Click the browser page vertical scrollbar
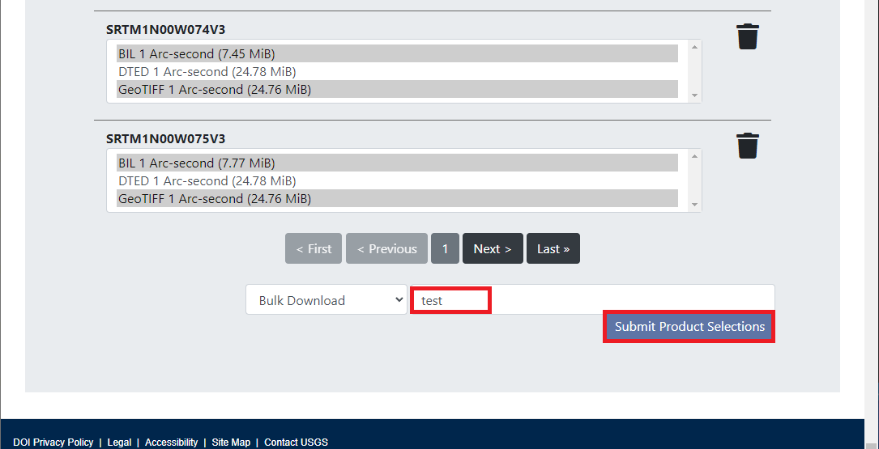The image size is (879, 449). pyautogui.click(x=872, y=225)
